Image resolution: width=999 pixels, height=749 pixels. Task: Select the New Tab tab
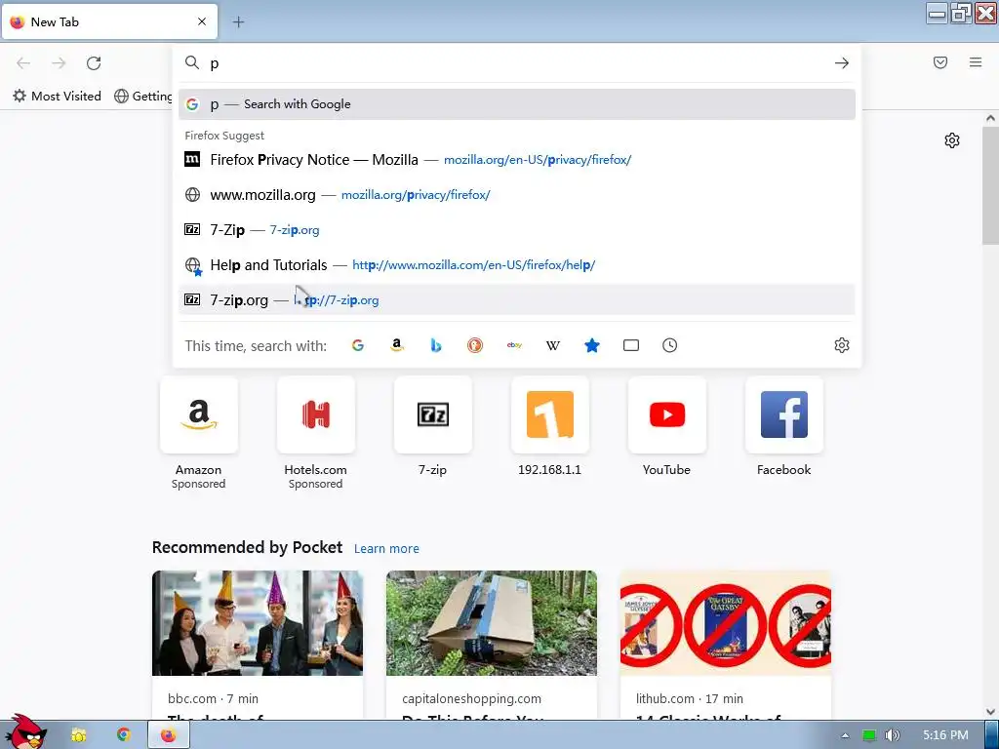(x=109, y=22)
